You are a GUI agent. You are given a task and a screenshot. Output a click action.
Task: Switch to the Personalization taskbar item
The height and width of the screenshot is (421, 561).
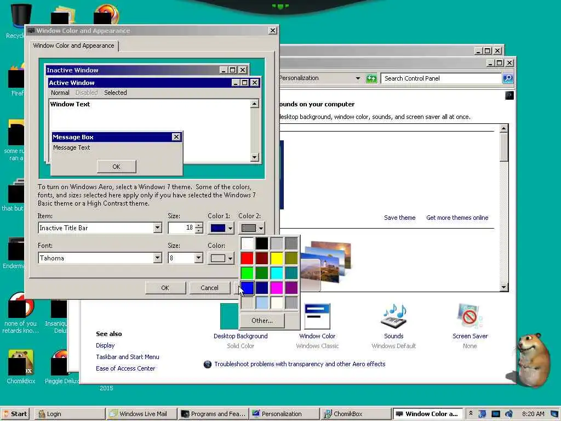[285, 414]
